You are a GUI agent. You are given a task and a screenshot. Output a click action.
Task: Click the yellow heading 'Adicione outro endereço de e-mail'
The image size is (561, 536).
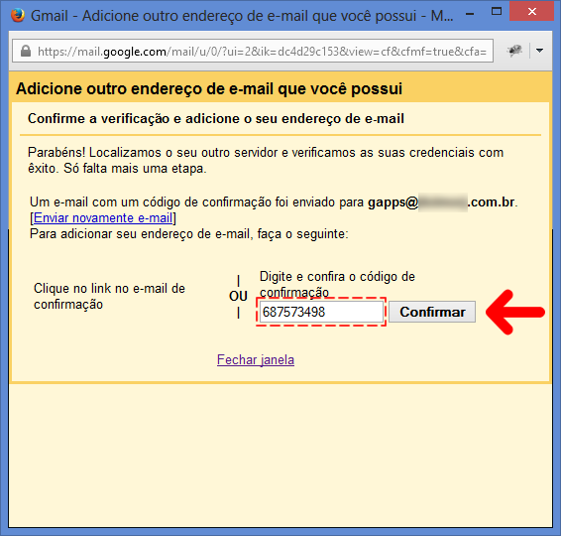coord(209,89)
